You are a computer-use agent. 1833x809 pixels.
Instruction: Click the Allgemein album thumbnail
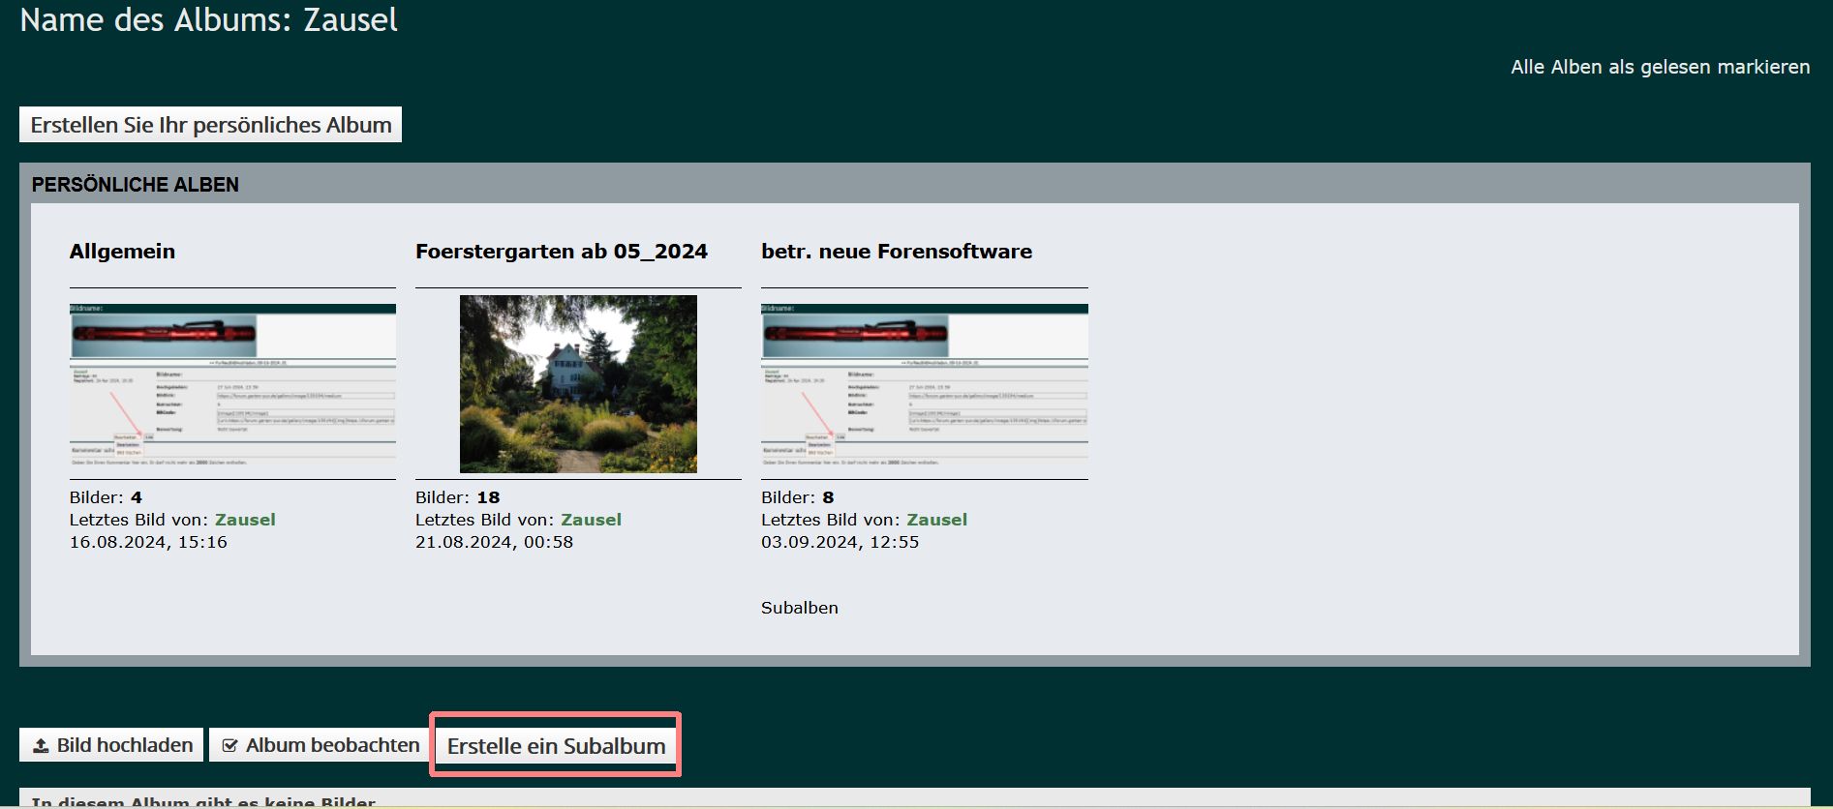pyautogui.click(x=232, y=385)
